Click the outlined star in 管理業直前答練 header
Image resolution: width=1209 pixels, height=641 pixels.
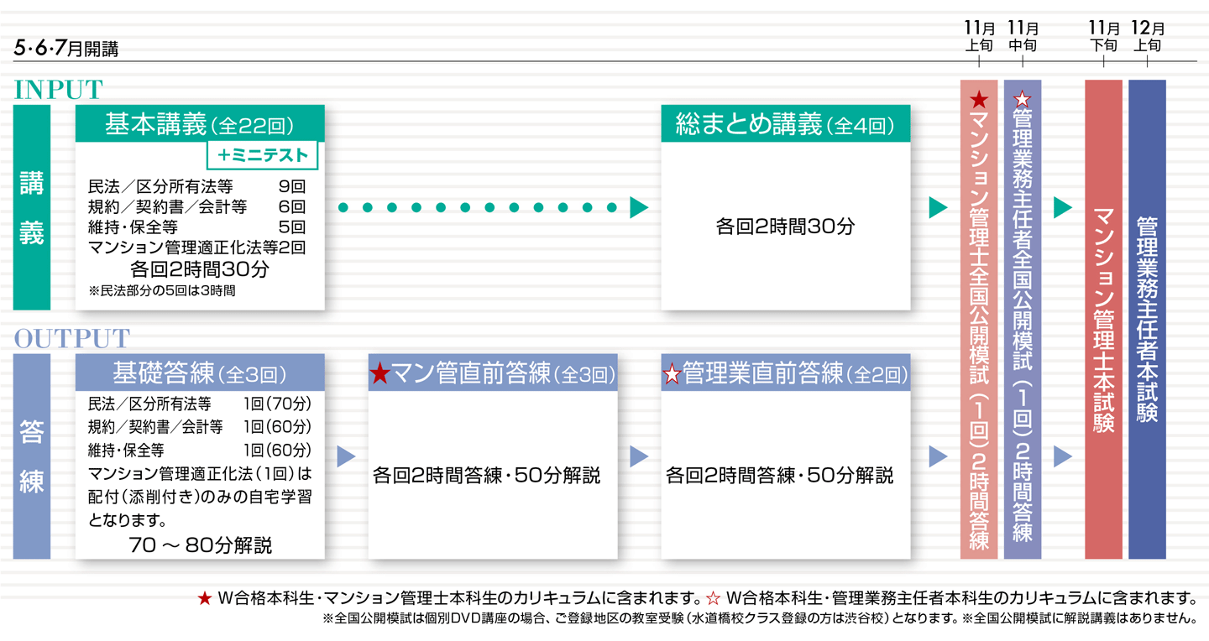point(672,374)
